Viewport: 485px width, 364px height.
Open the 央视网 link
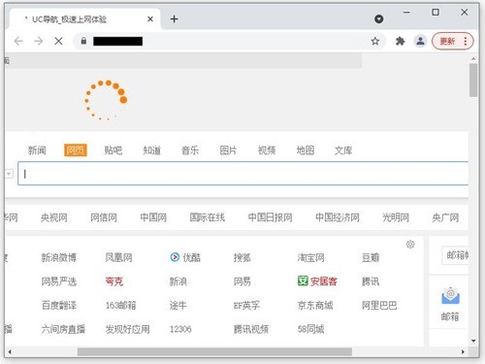tap(54, 217)
